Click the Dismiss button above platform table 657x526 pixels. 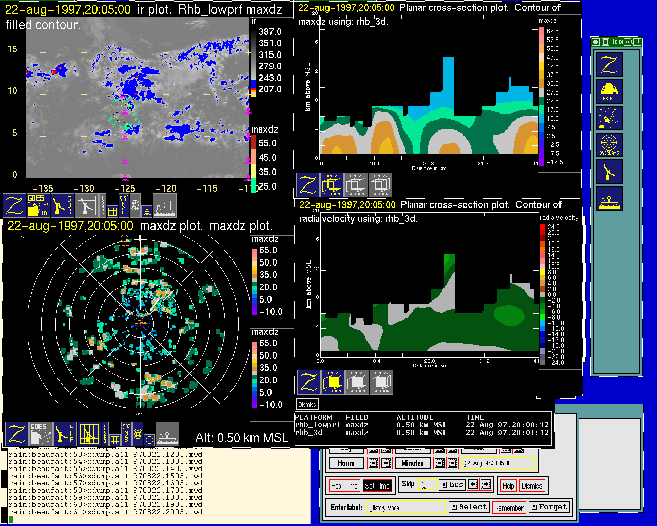tap(307, 405)
